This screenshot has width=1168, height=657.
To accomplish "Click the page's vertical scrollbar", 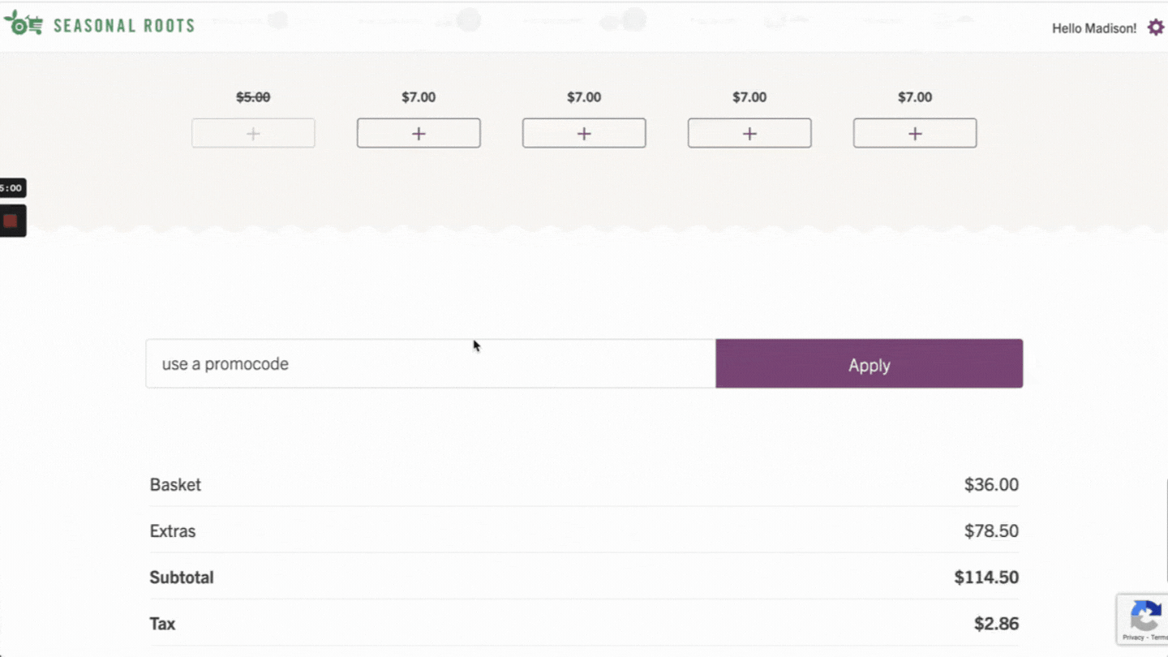I will pos(1166,527).
